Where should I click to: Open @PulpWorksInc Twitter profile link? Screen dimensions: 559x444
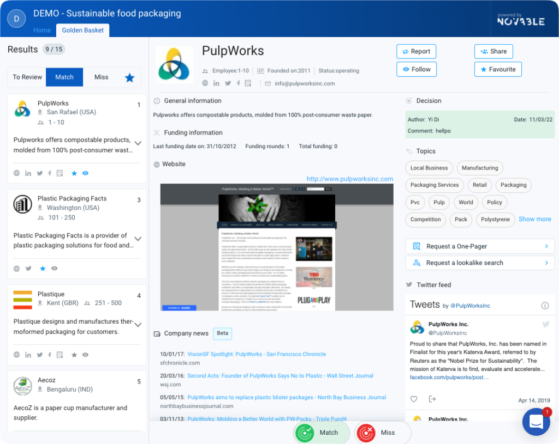470,306
